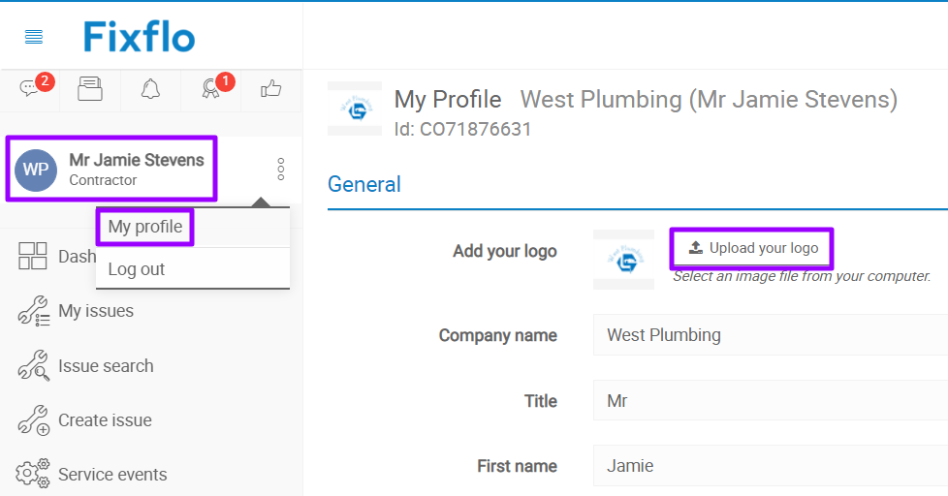Image resolution: width=948 pixels, height=496 pixels.
Task: Select Create issue in the sidebar
Action: [104, 420]
